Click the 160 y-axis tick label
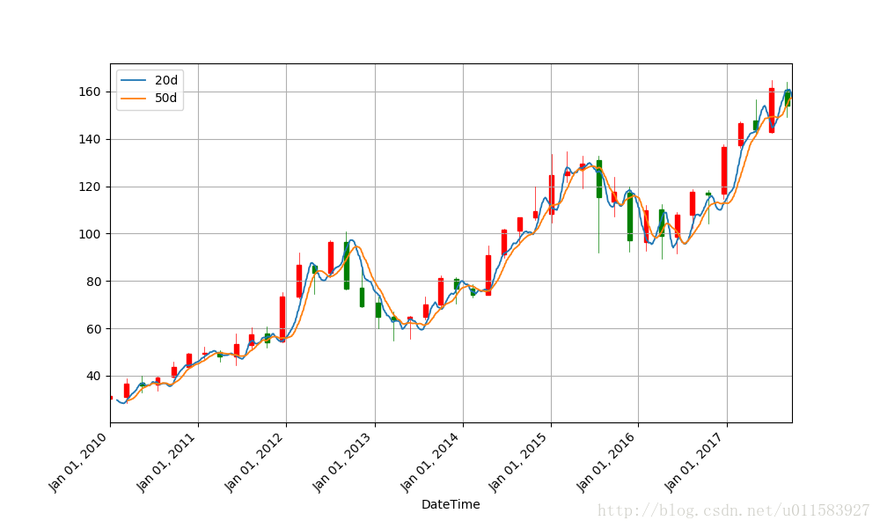Image resolution: width=880 pixels, height=528 pixels. pyautogui.click(x=90, y=92)
